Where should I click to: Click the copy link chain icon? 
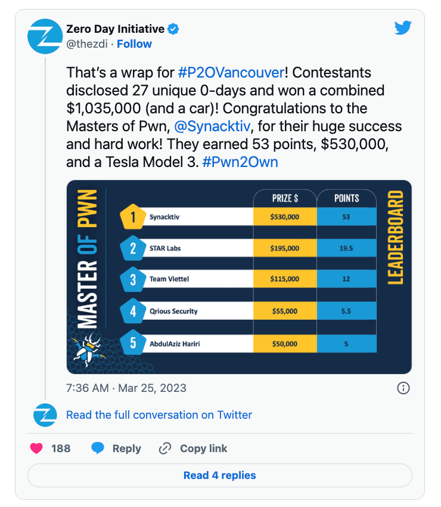(165, 449)
